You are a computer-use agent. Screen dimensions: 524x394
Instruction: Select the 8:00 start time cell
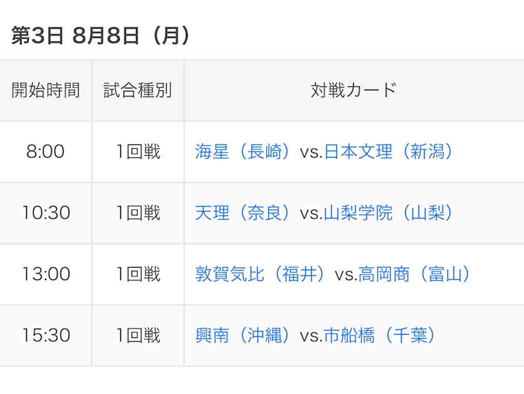click(x=46, y=152)
